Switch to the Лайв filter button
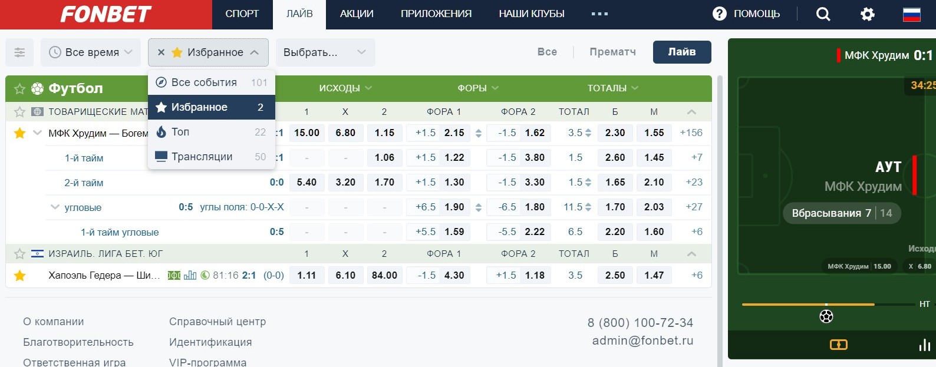Image resolution: width=936 pixels, height=367 pixels. coord(682,52)
